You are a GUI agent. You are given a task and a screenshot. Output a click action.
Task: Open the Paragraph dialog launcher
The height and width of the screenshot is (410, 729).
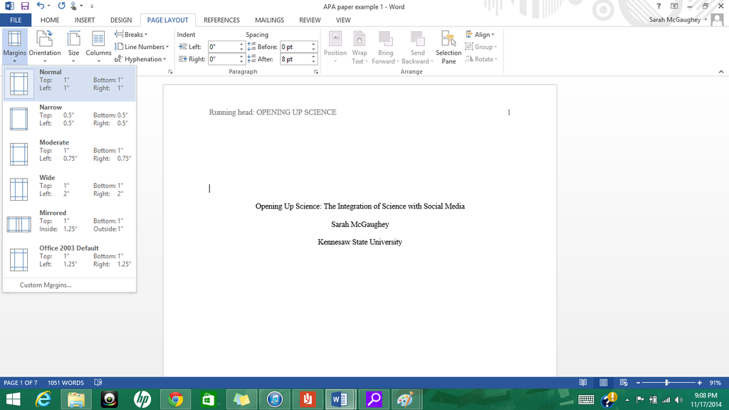[316, 72]
